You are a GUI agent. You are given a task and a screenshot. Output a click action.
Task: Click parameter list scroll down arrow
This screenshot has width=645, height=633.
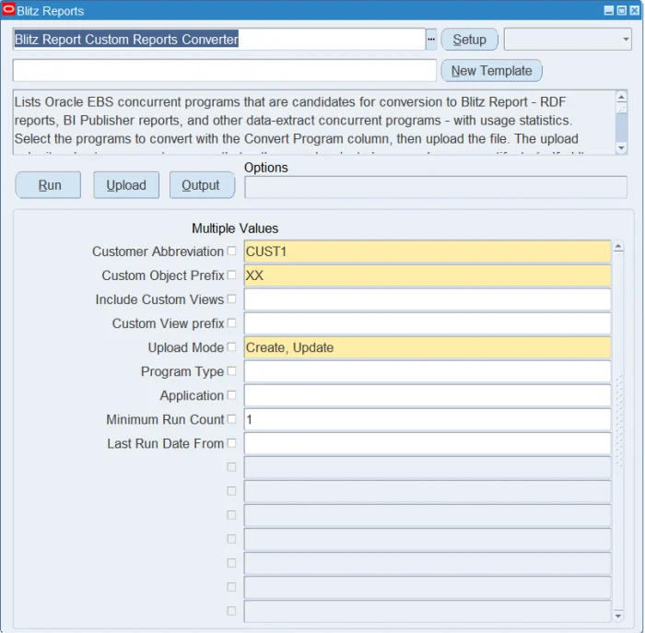click(618, 615)
